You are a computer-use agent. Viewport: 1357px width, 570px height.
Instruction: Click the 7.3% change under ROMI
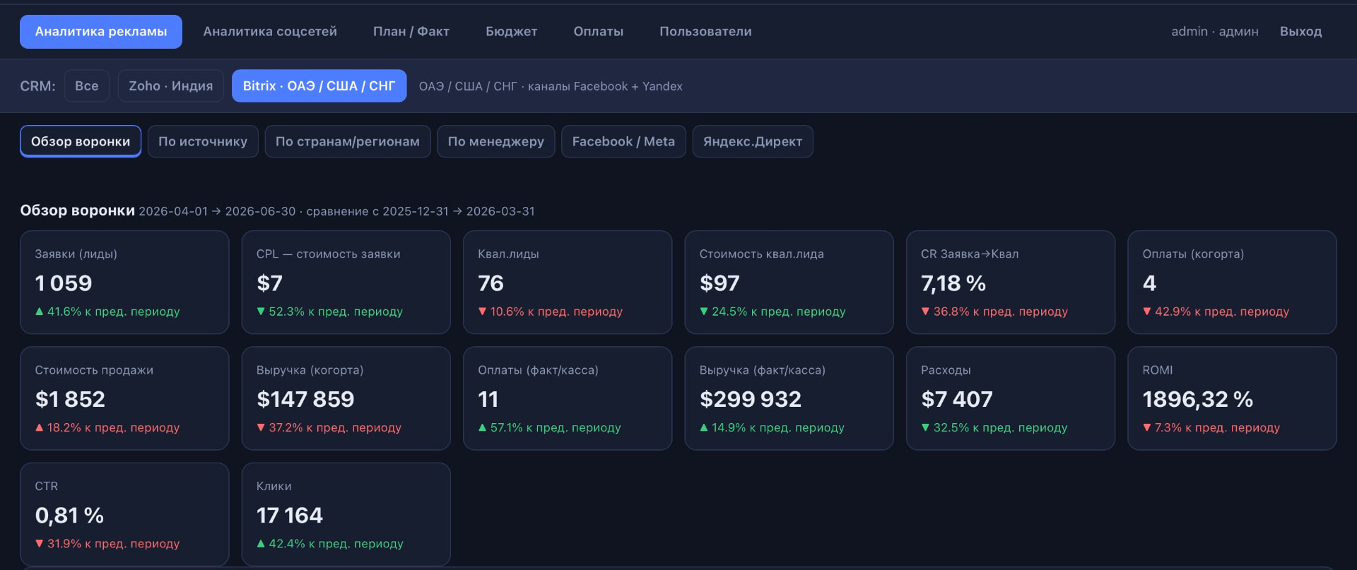click(x=1211, y=427)
